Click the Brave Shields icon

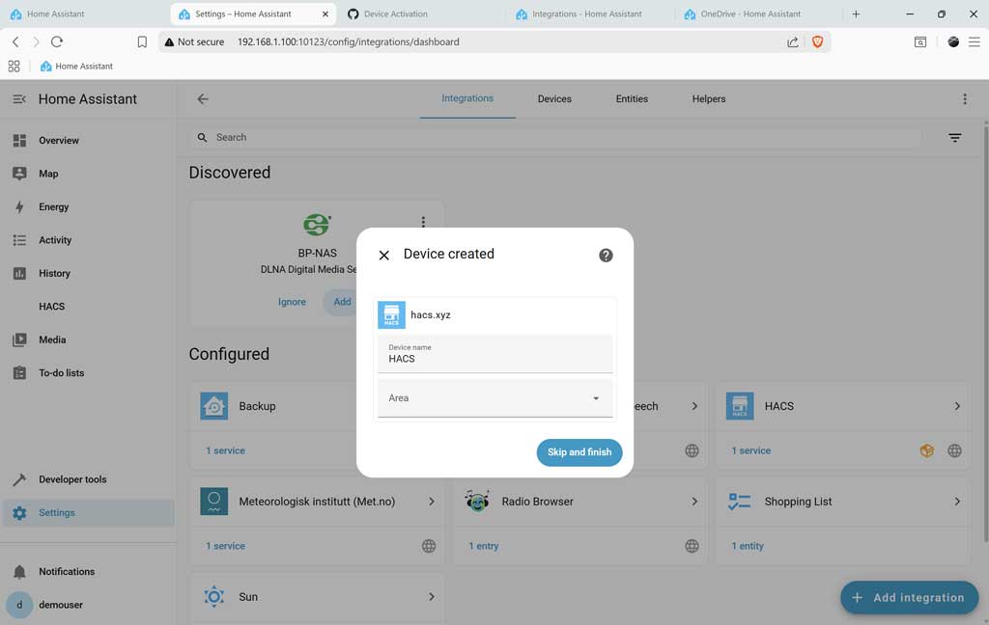pyautogui.click(x=817, y=41)
